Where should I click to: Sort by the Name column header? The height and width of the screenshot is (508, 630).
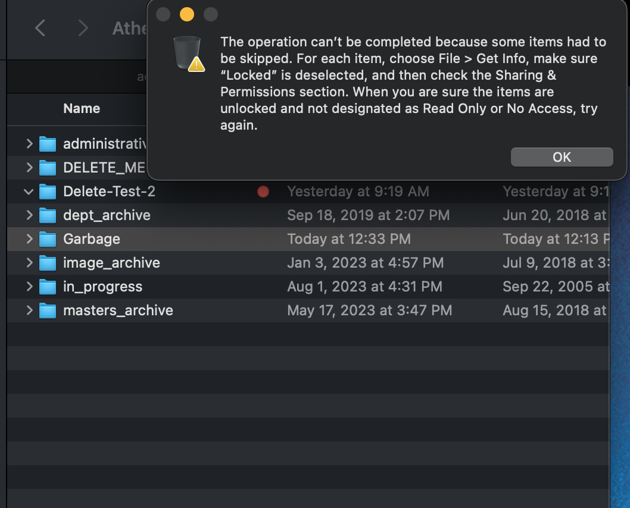pyautogui.click(x=82, y=108)
